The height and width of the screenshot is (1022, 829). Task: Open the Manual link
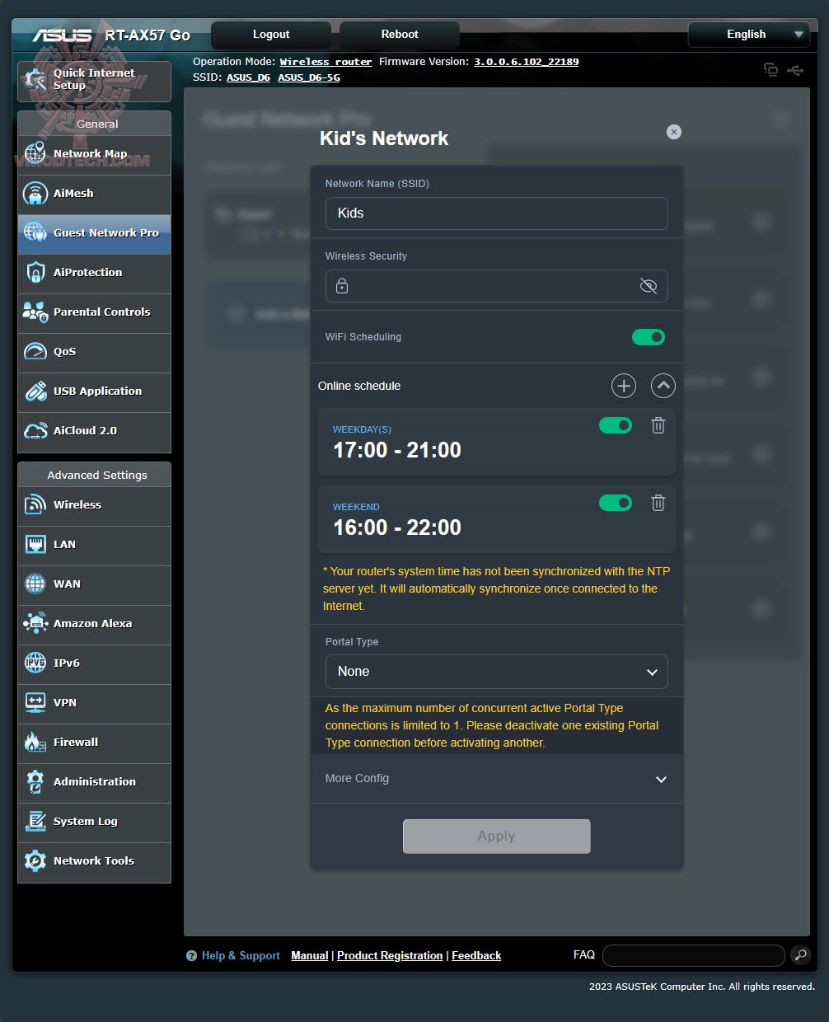click(x=310, y=956)
